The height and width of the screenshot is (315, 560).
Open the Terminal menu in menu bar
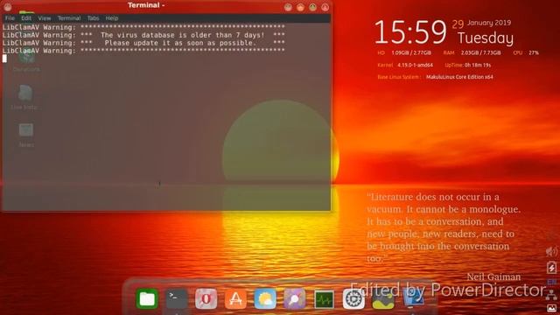click(x=69, y=18)
